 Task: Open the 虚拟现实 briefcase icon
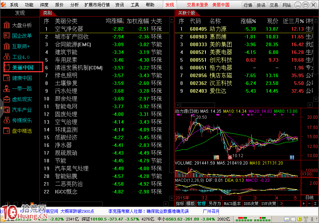point(7,99)
